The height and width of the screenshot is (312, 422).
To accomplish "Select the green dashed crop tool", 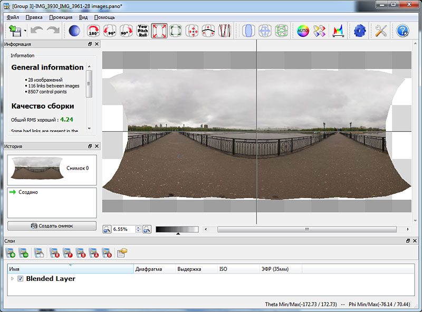I will coord(176,31).
